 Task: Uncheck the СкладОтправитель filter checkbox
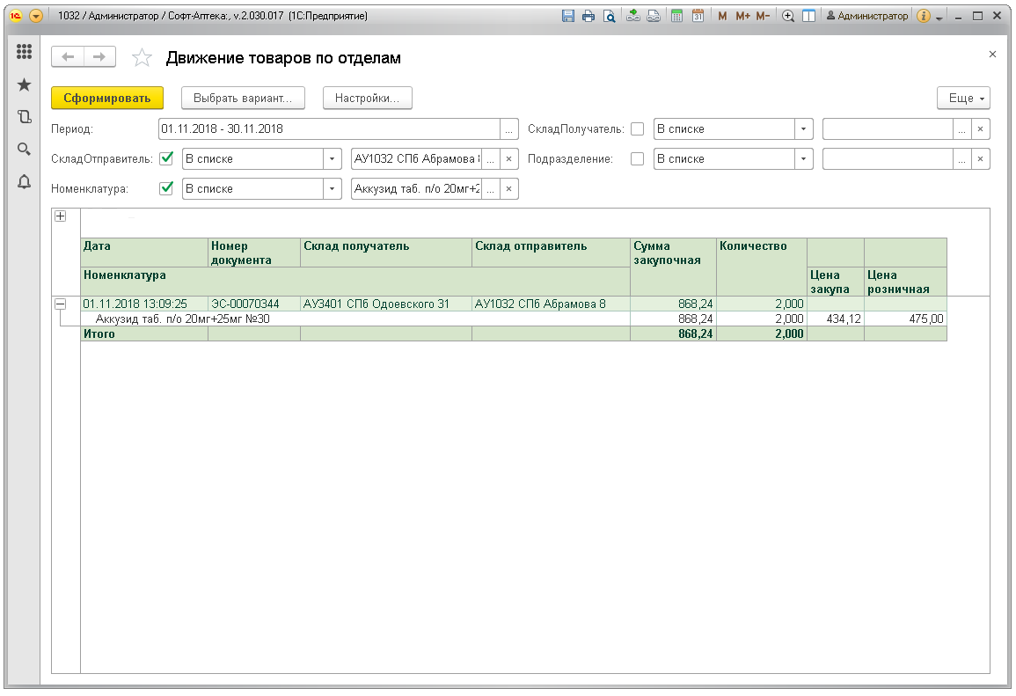coord(166,159)
